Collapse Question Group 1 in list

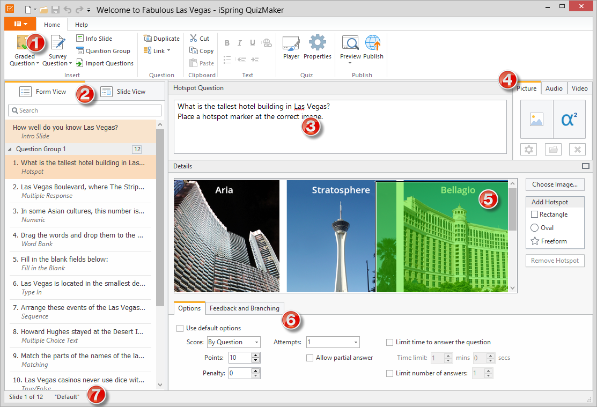click(10, 149)
